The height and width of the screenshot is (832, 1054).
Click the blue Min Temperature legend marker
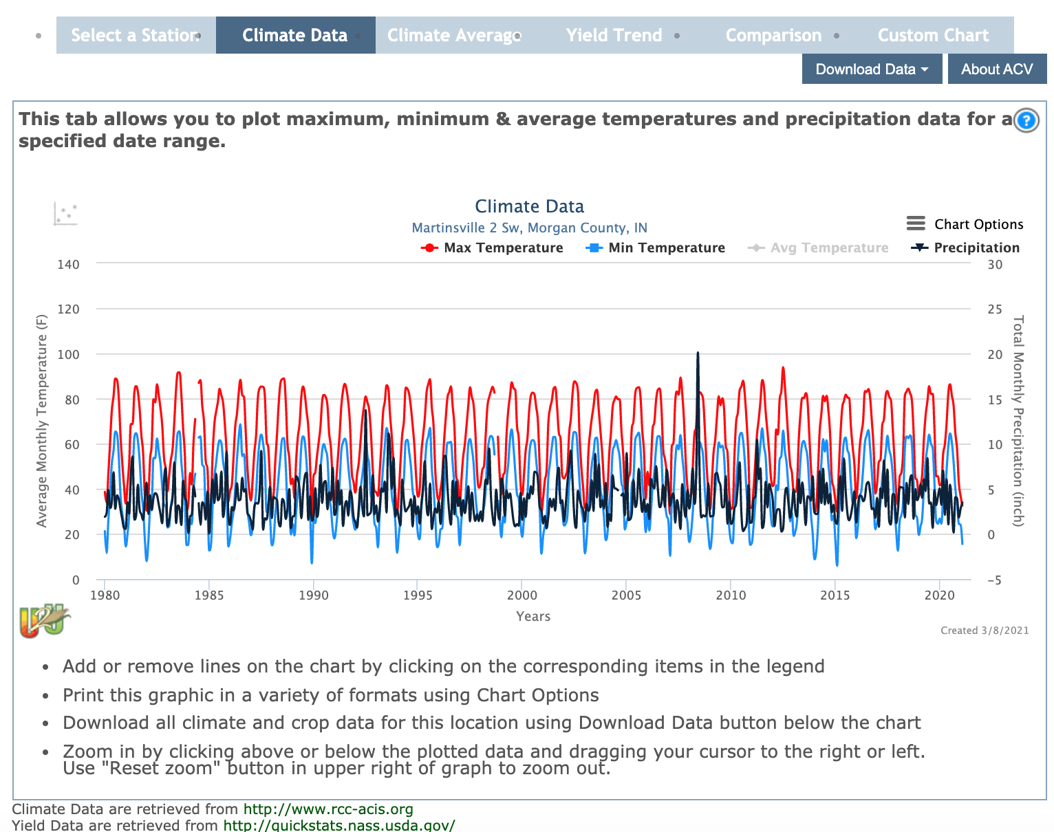(594, 248)
